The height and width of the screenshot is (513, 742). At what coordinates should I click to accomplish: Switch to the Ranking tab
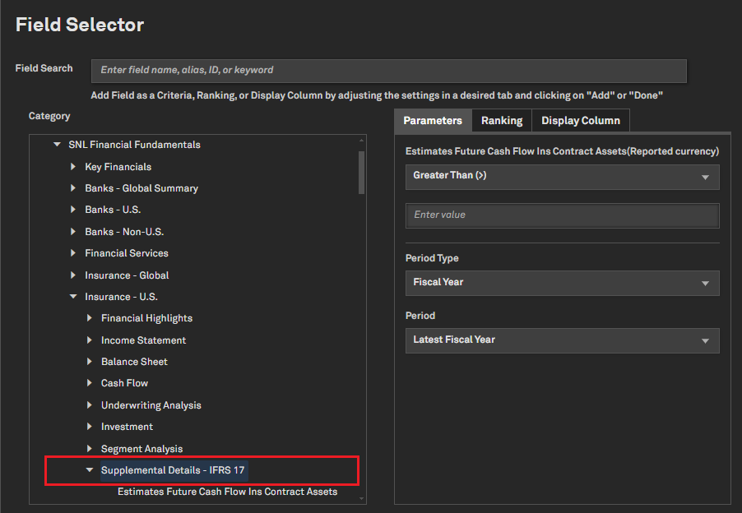coord(502,121)
